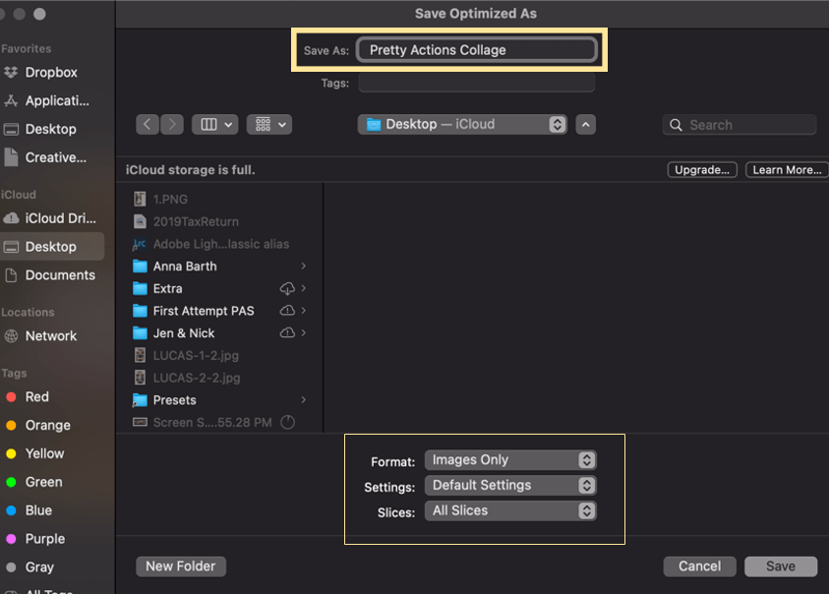The image size is (829, 594).
Task: Create a New Folder
Action: (180, 565)
